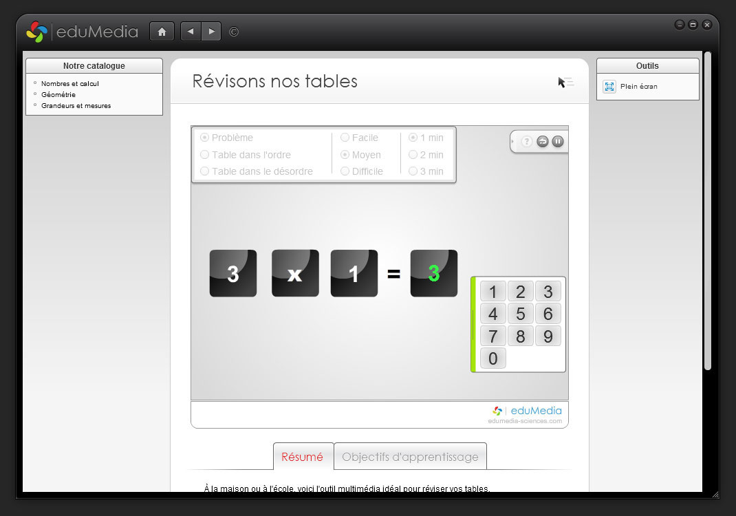The image size is (736, 516).
Task: Set the timer to 3 min
Action: [413, 171]
